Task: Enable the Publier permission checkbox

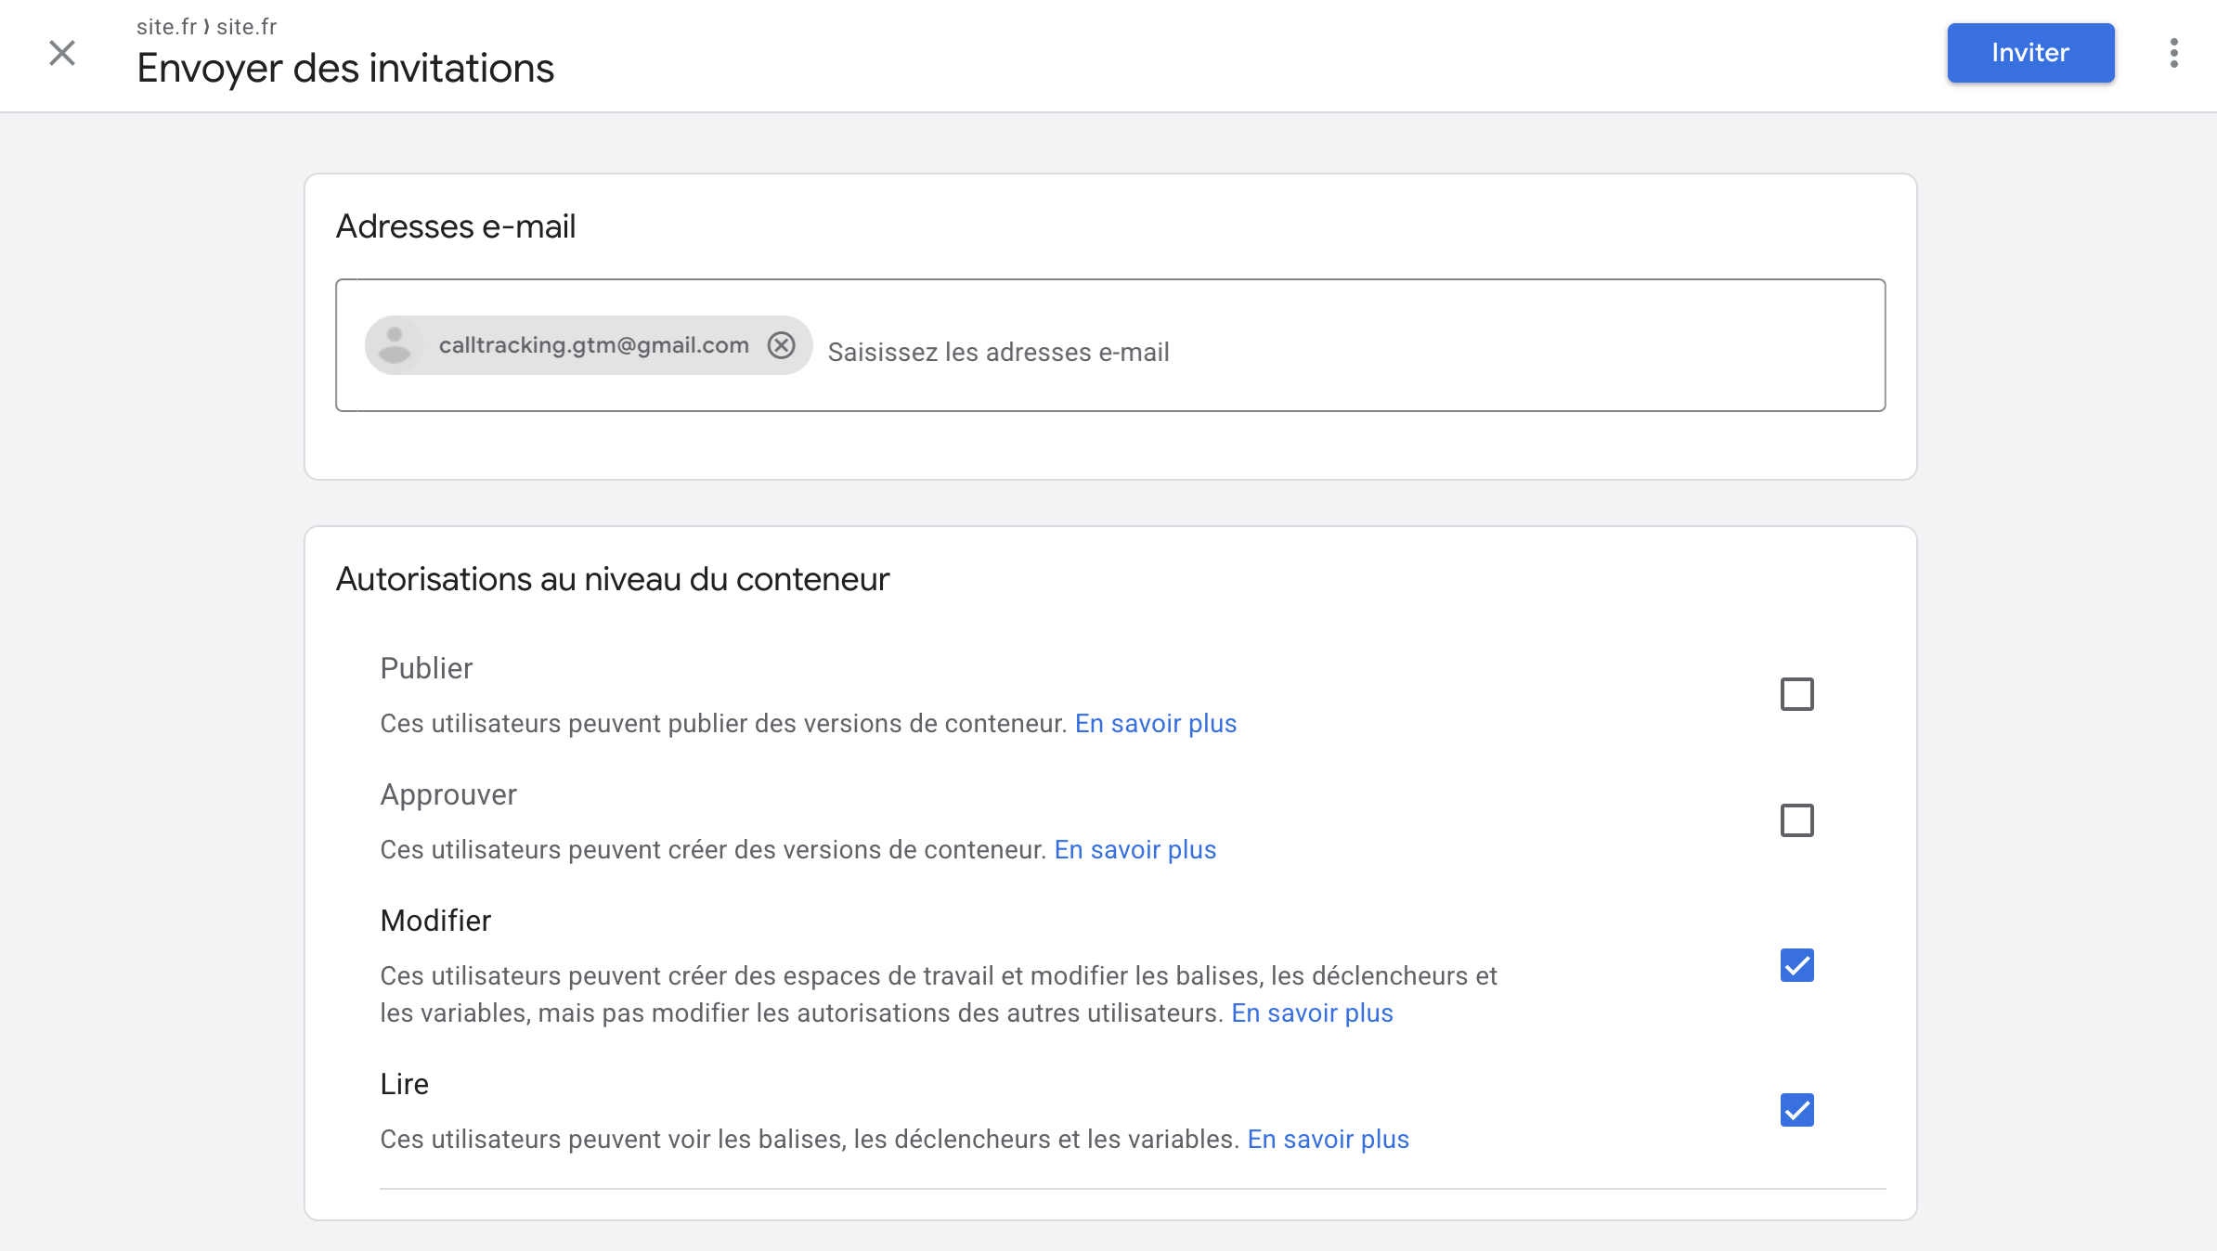Action: tap(1796, 694)
